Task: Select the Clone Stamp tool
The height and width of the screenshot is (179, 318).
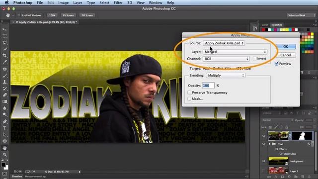Action: (x=4, y=82)
